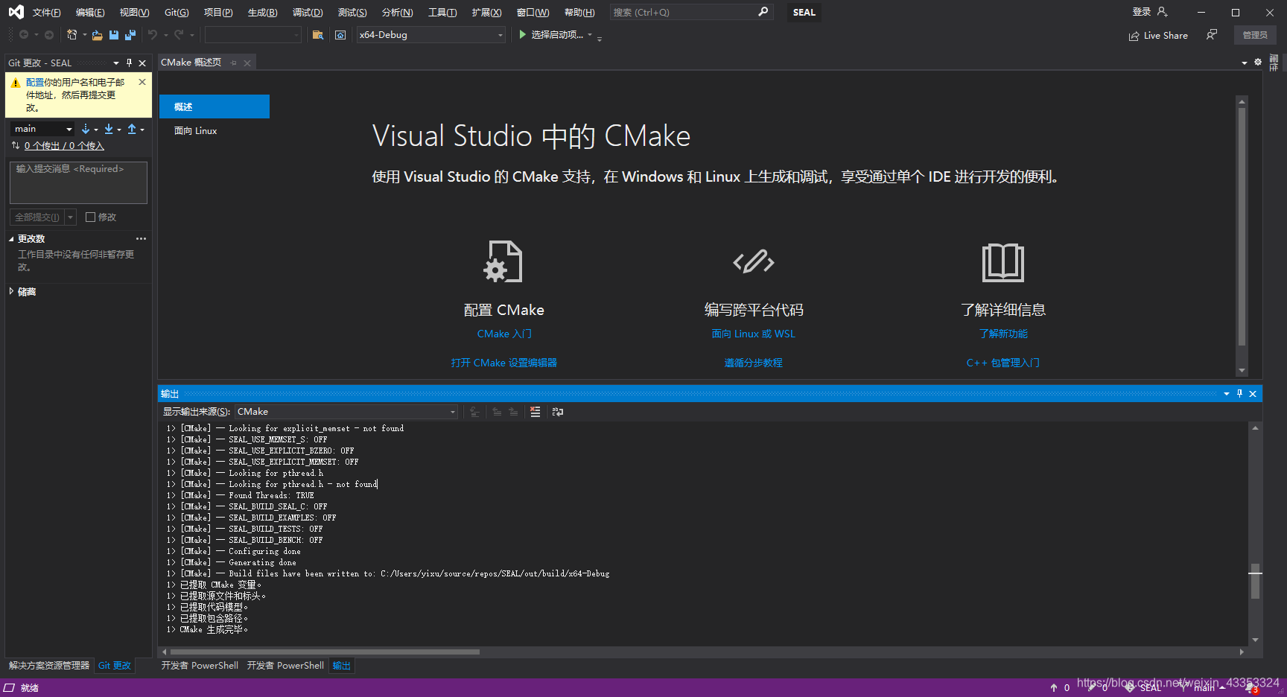The width and height of the screenshot is (1287, 697).
Task: Open the 打开 CMake 设置编辑器 link
Action: [x=504, y=363]
